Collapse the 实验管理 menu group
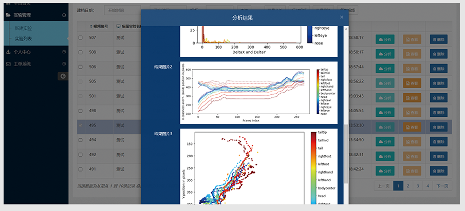Screen dimensions: 465x211 [64, 15]
